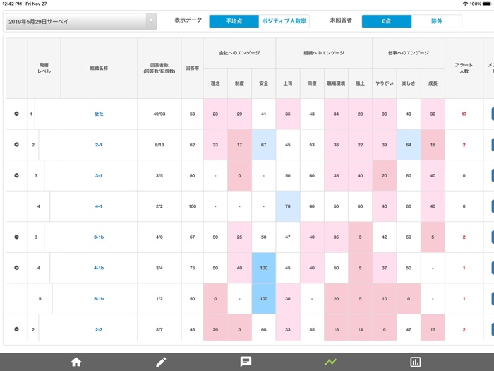494x371 pixels.
Task: Open the chat message icon
Action: 246,362
